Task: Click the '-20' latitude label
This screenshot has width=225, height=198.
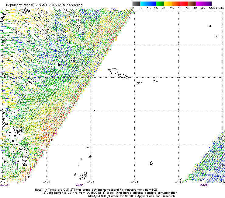Action: [3, 179]
